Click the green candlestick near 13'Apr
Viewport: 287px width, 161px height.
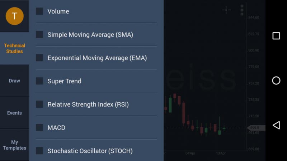(220, 132)
